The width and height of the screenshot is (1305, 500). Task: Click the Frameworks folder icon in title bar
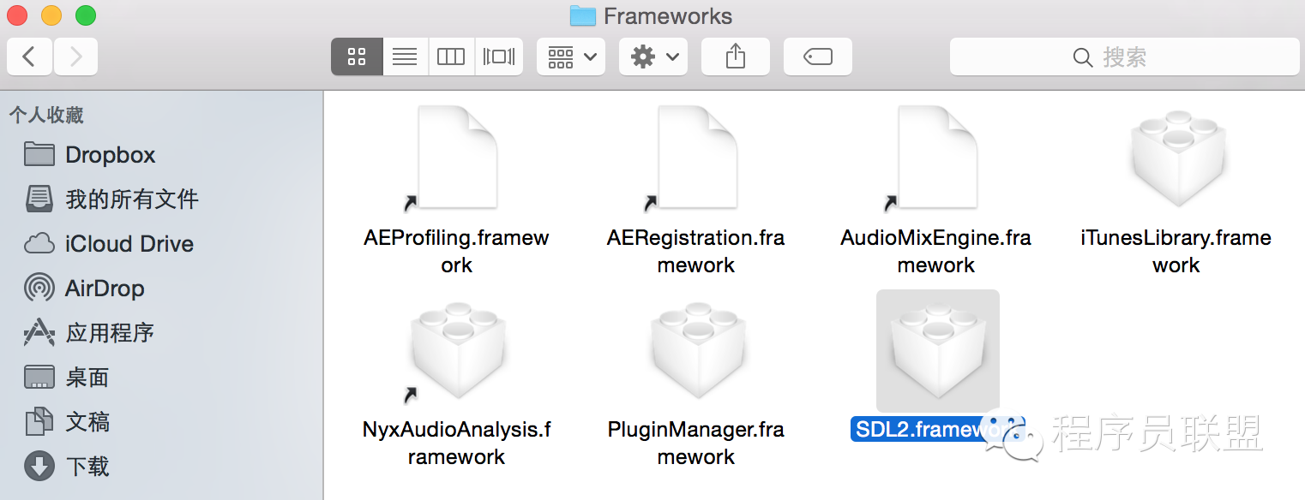point(583,15)
